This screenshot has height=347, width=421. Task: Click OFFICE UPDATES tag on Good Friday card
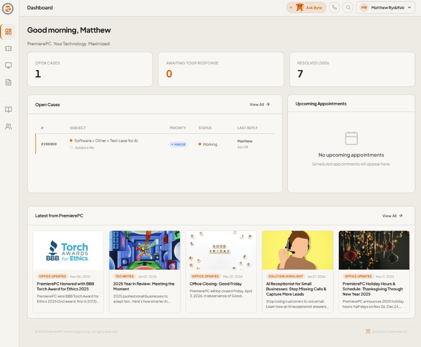tap(205, 276)
